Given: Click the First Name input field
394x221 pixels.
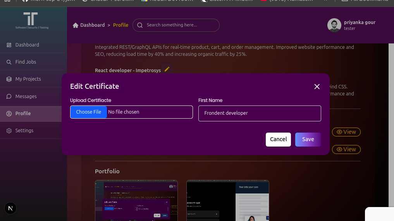Looking at the screenshot, I should [260, 113].
